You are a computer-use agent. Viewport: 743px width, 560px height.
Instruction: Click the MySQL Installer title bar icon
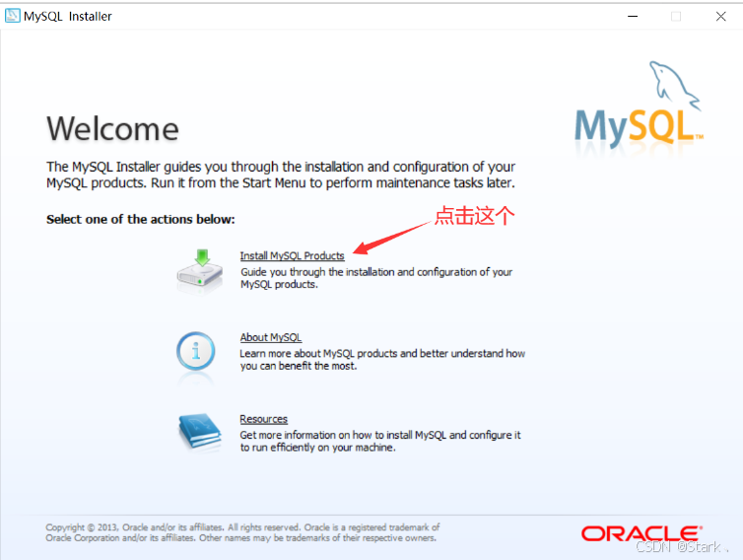(13, 16)
